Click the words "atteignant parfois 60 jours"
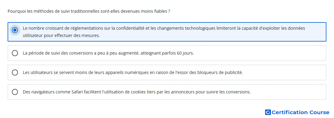The height and width of the screenshot is (118, 334). [167, 53]
